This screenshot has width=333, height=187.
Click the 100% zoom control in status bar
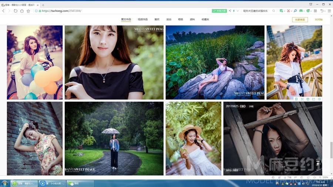click(x=324, y=177)
